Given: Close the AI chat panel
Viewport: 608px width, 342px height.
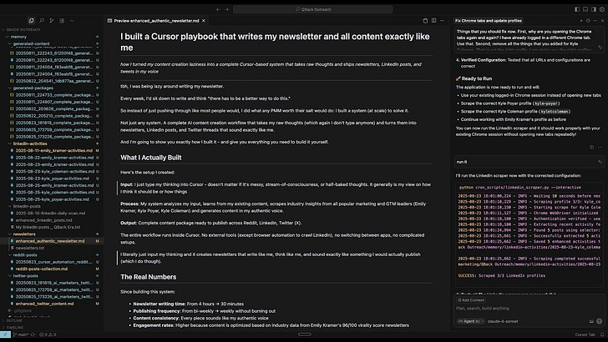Looking at the screenshot, I should (603, 21).
